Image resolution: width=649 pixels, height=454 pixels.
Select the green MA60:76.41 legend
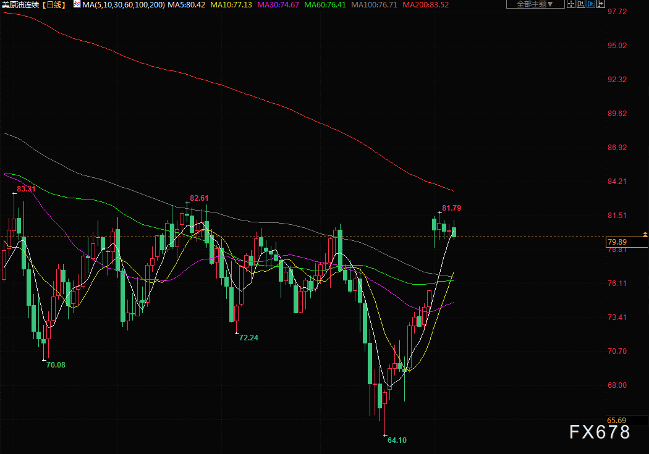point(325,4)
